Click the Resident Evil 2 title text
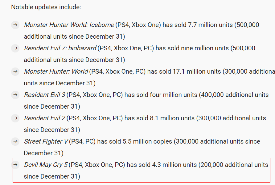 [x=44, y=118]
